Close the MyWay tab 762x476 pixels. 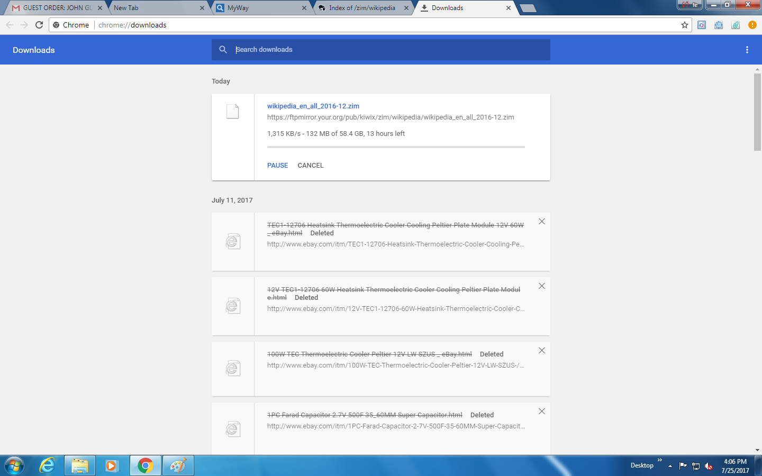[304, 8]
